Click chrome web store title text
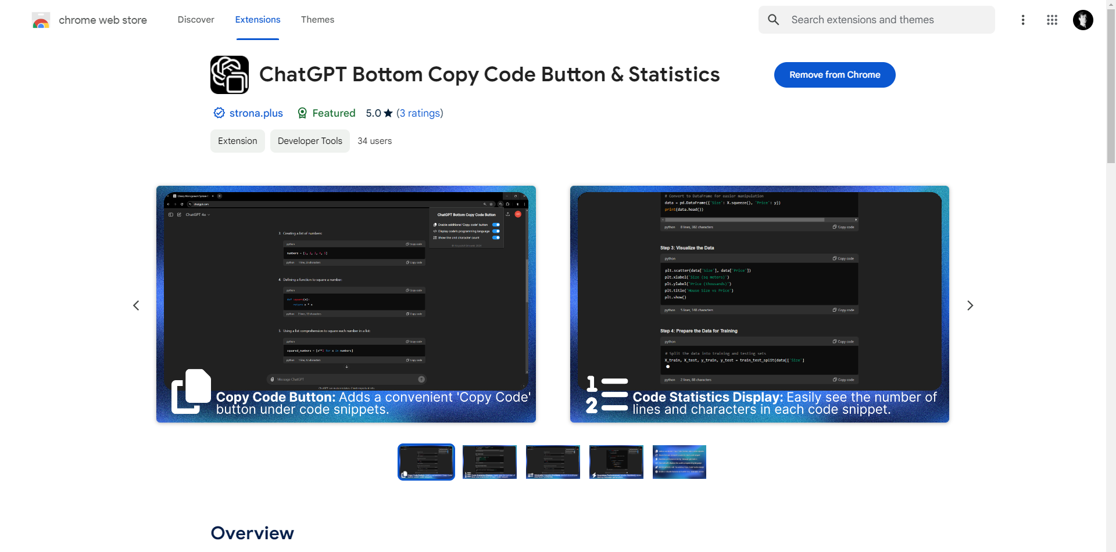Screen dimensions: 1116x552 coord(103,20)
